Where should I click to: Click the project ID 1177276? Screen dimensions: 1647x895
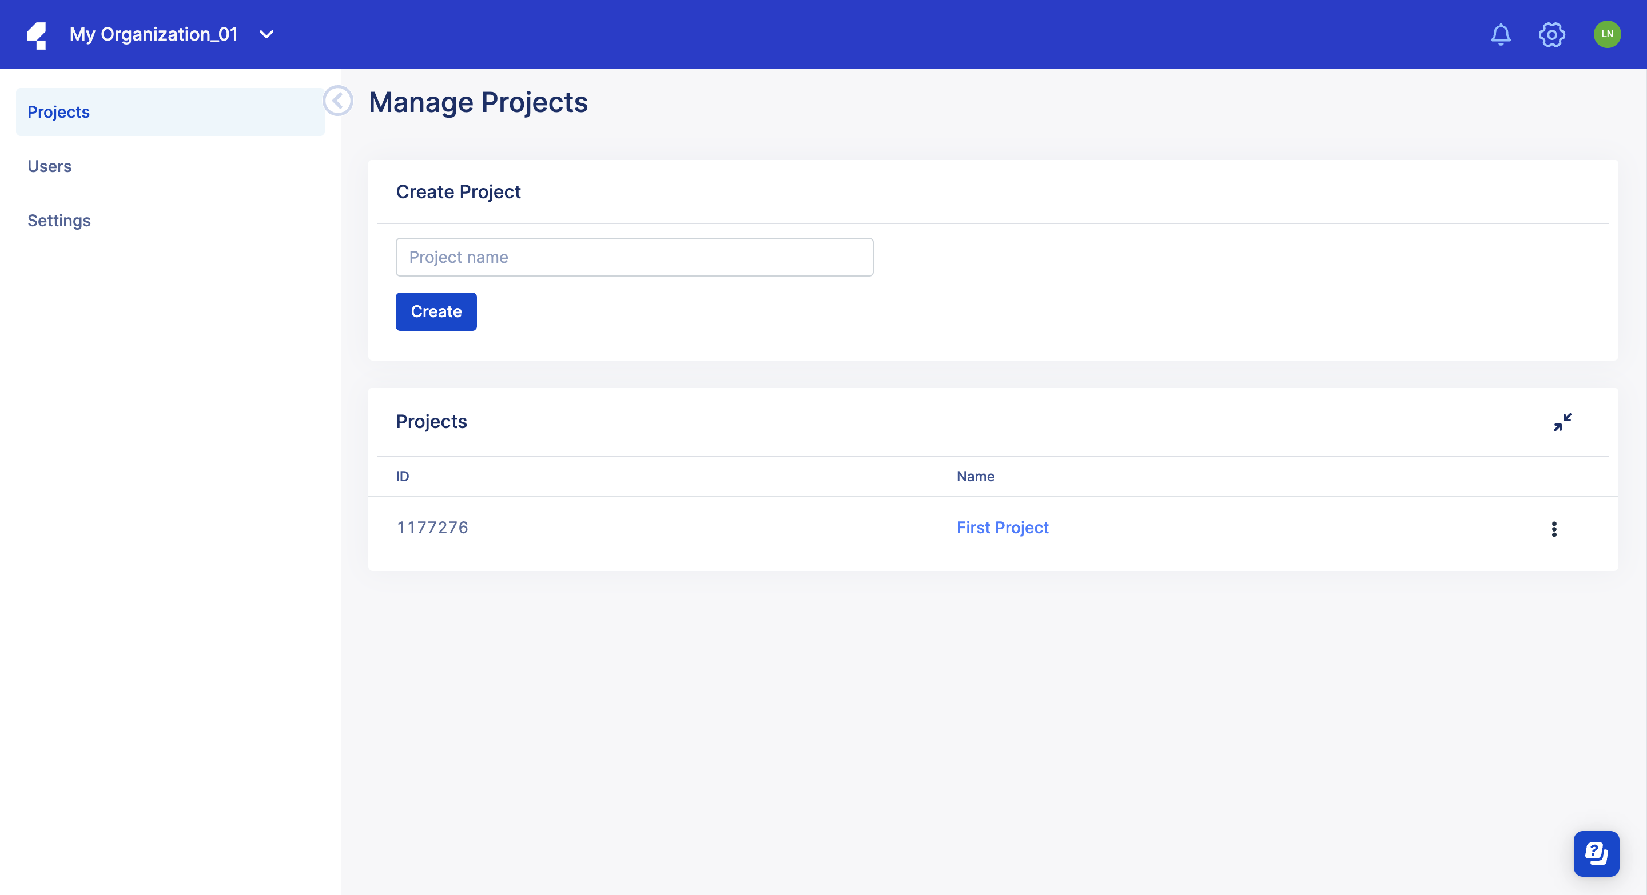pyautogui.click(x=432, y=528)
